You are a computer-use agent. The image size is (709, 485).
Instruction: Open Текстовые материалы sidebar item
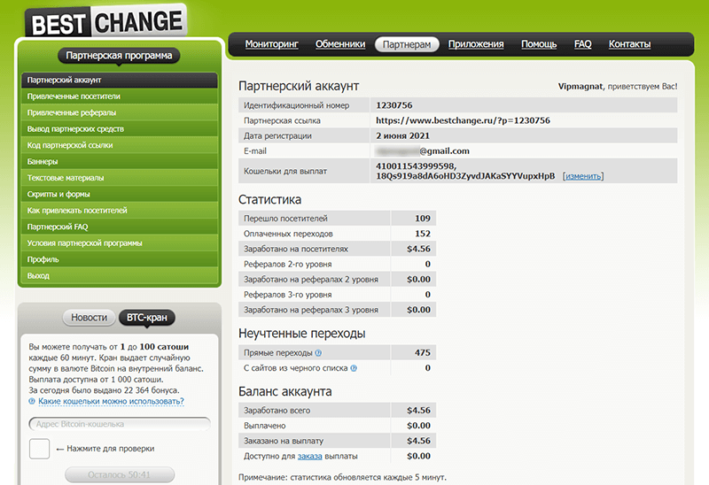tap(120, 178)
